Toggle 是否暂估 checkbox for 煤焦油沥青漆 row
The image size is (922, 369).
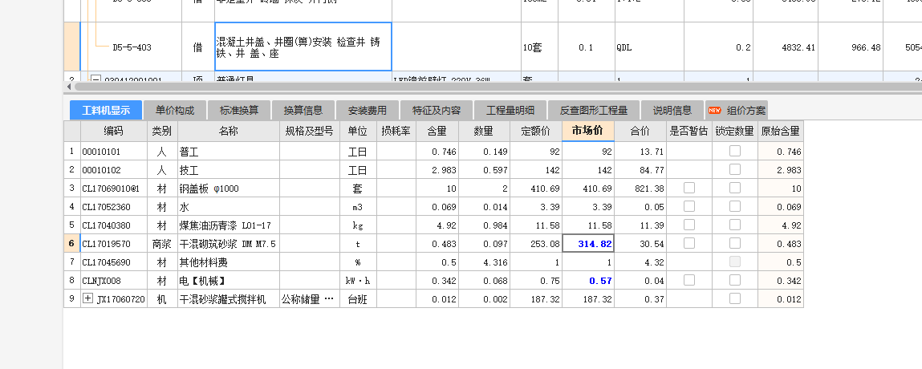pyautogui.click(x=689, y=225)
